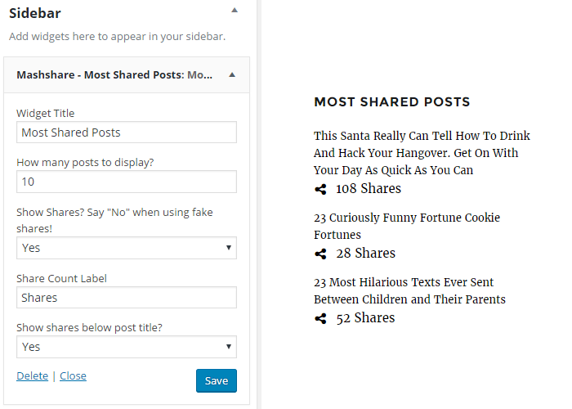Click the Close link
This screenshot has width=572, height=409.
(x=73, y=376)
